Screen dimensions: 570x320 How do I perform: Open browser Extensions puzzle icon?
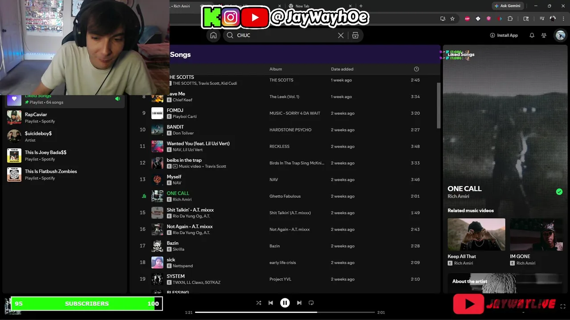pyautogui.click(x=510, y=19)
